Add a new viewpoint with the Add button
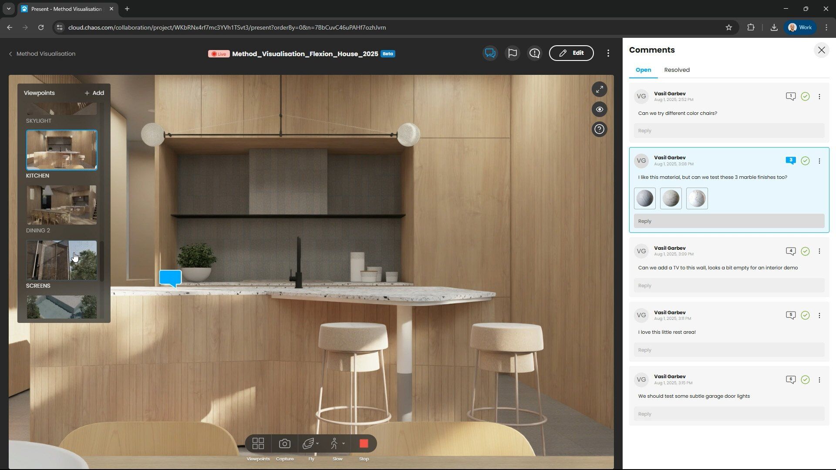This screenshot has width=836, height=470. tap(94, 93)
